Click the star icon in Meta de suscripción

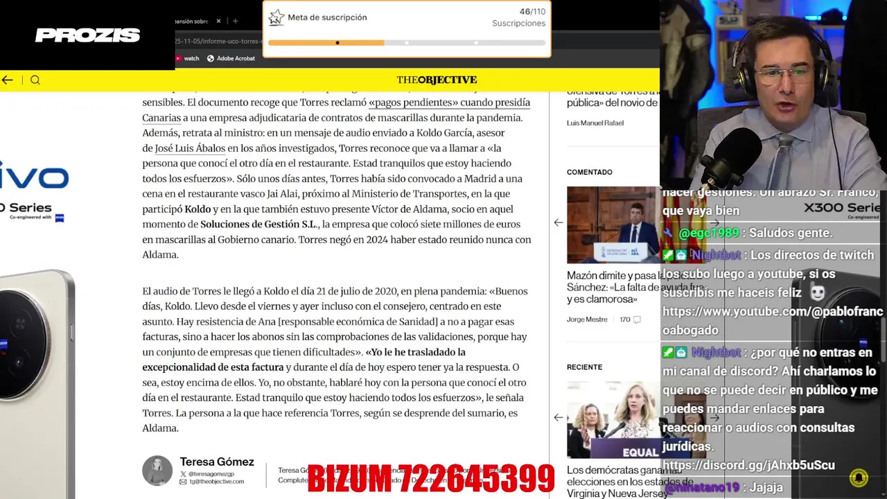coord(276,17)
